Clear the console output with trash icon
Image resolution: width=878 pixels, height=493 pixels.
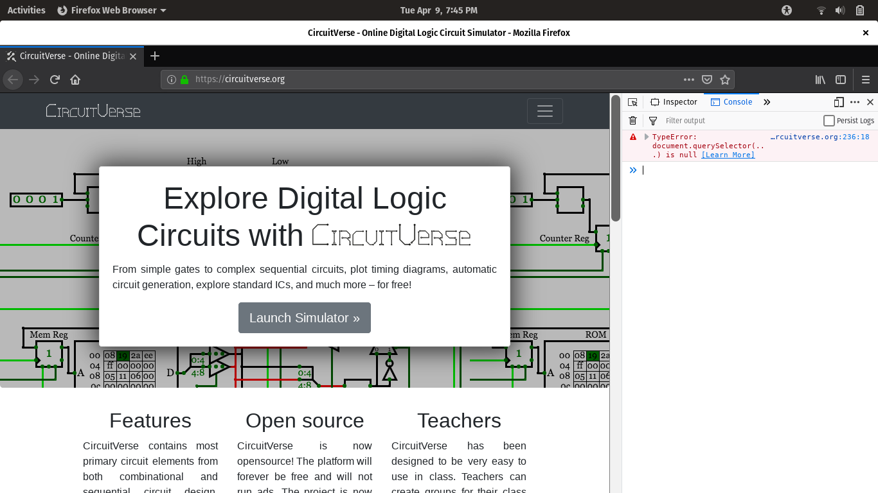pos(632,121)
